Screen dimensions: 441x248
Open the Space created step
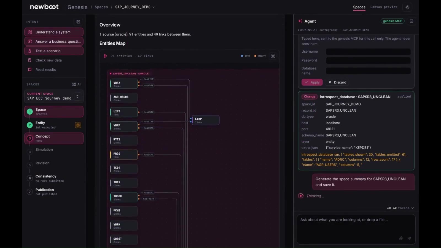click(54, 112)
